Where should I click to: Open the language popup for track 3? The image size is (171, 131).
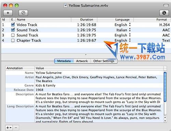130,35
